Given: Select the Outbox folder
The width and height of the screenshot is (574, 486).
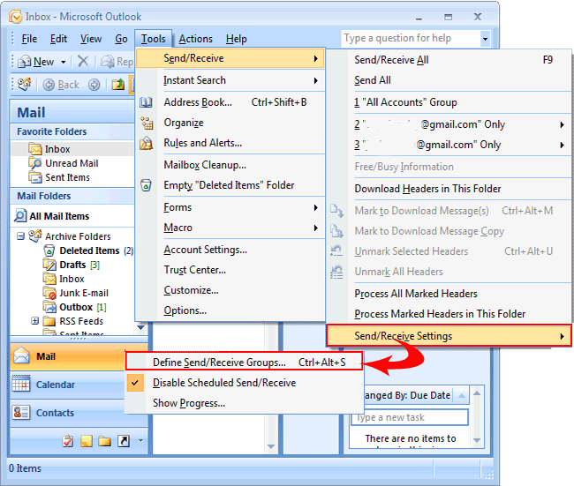Looking at the screenshot, I should coord(75,307).
